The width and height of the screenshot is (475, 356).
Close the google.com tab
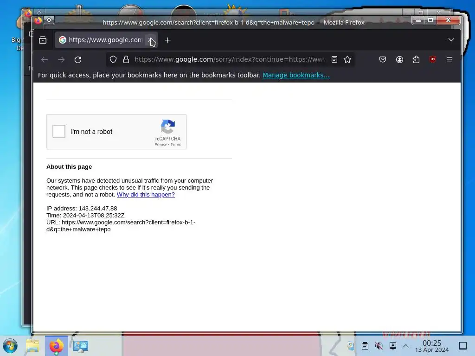tap(150, 40)
